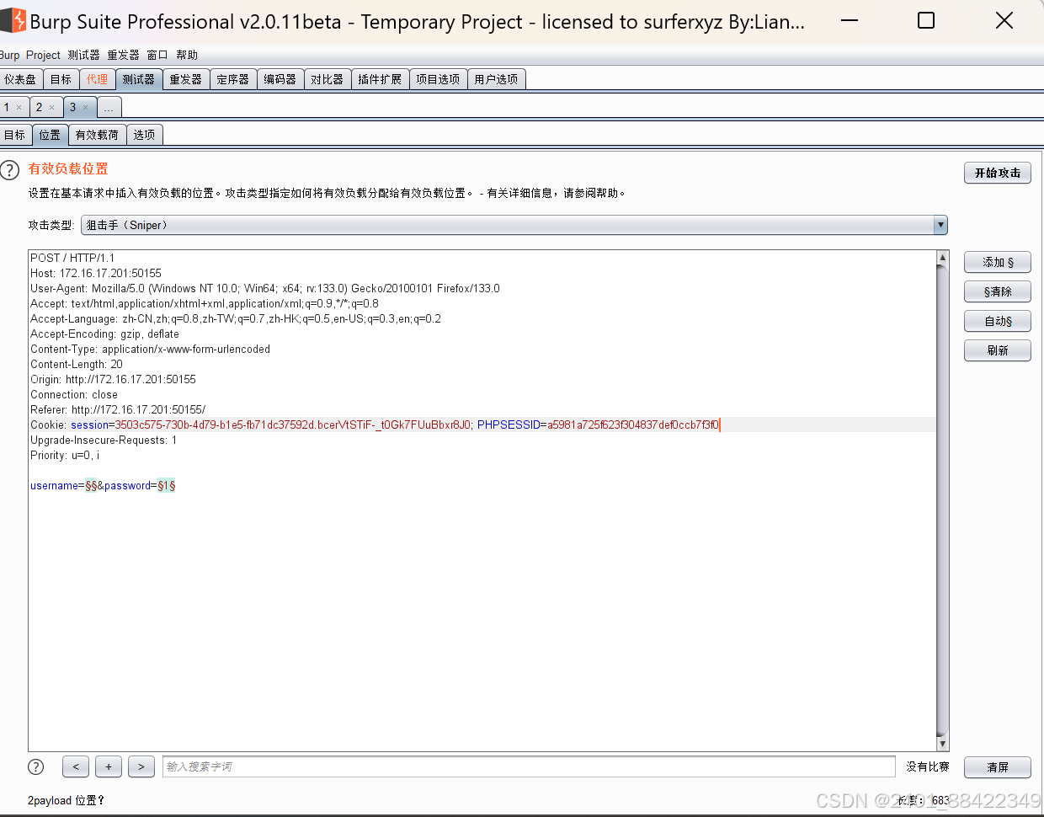The height and width of the screenshot is (817, 1044).
Task: Open the 插件扩展 tab
Action: coord(380,79)
